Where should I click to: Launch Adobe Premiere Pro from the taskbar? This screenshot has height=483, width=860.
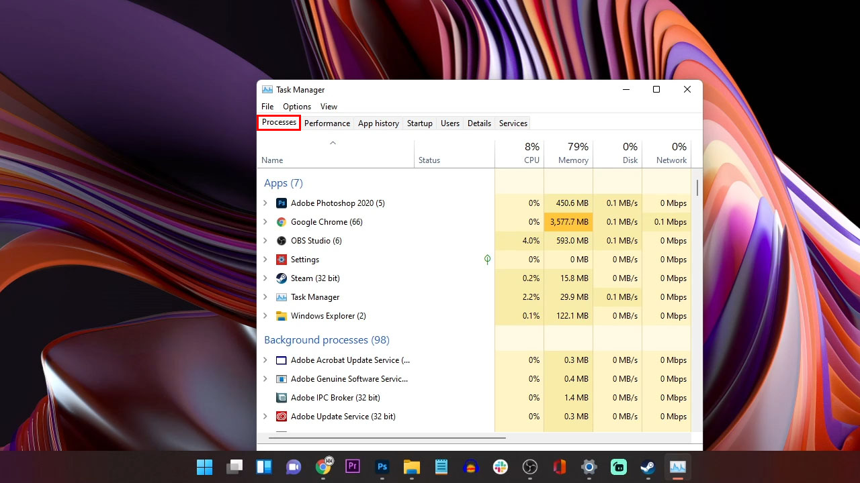click(x=353, y=466)
